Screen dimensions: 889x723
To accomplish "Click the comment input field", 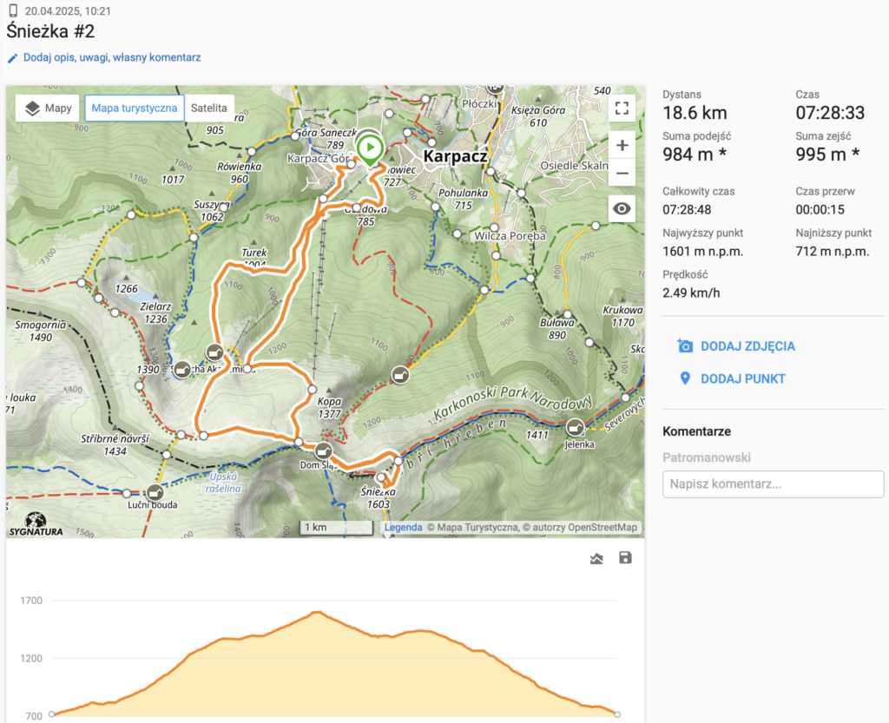I will [773, 484].
